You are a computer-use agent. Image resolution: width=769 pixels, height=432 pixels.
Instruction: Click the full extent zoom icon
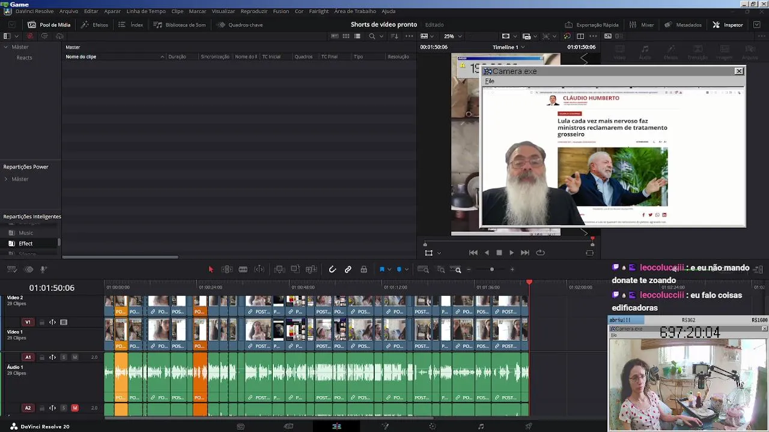(423, 269)
